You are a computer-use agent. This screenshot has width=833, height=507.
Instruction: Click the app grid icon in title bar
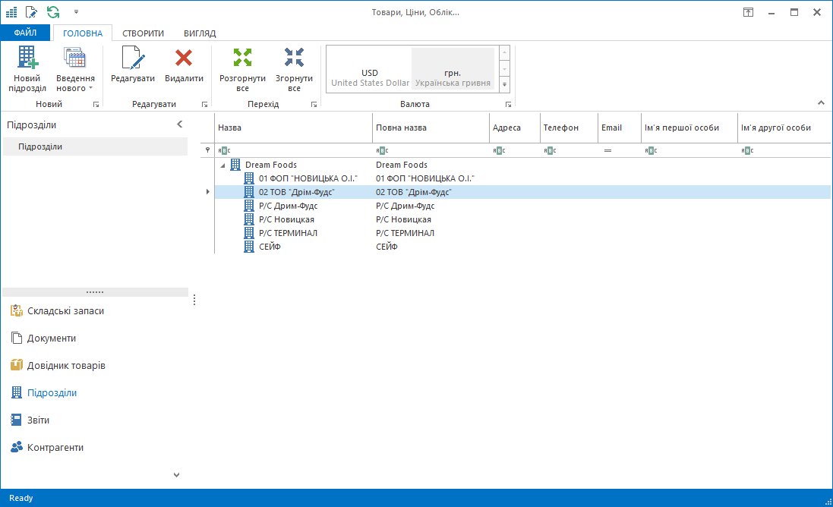click(x=11, y=11)
